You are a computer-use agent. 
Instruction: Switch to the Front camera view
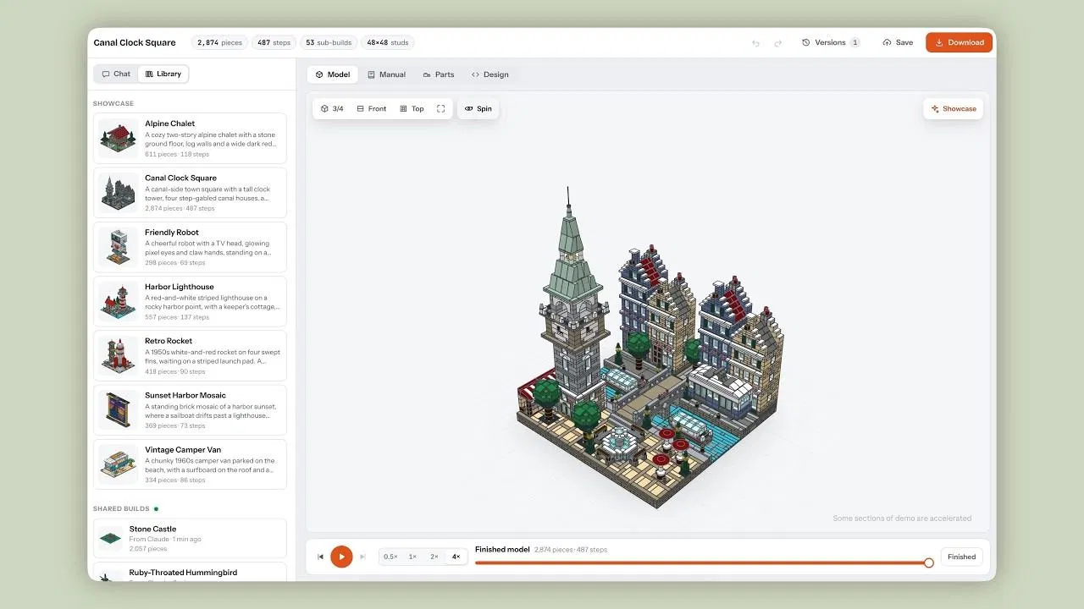pos(372,109)
